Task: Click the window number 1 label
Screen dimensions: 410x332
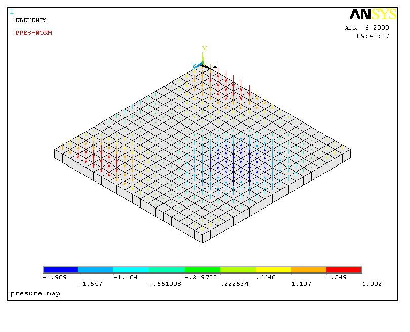Action: pos(12,12)
